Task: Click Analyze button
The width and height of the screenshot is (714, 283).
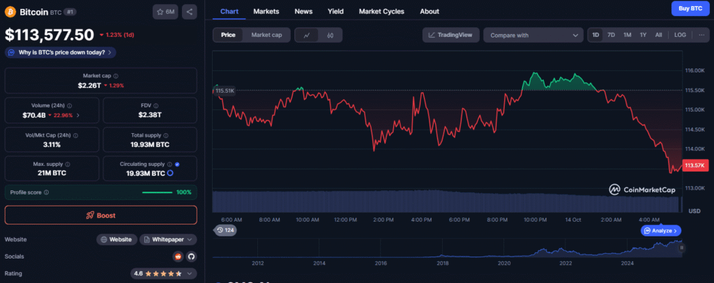Action: pos(661,231)
